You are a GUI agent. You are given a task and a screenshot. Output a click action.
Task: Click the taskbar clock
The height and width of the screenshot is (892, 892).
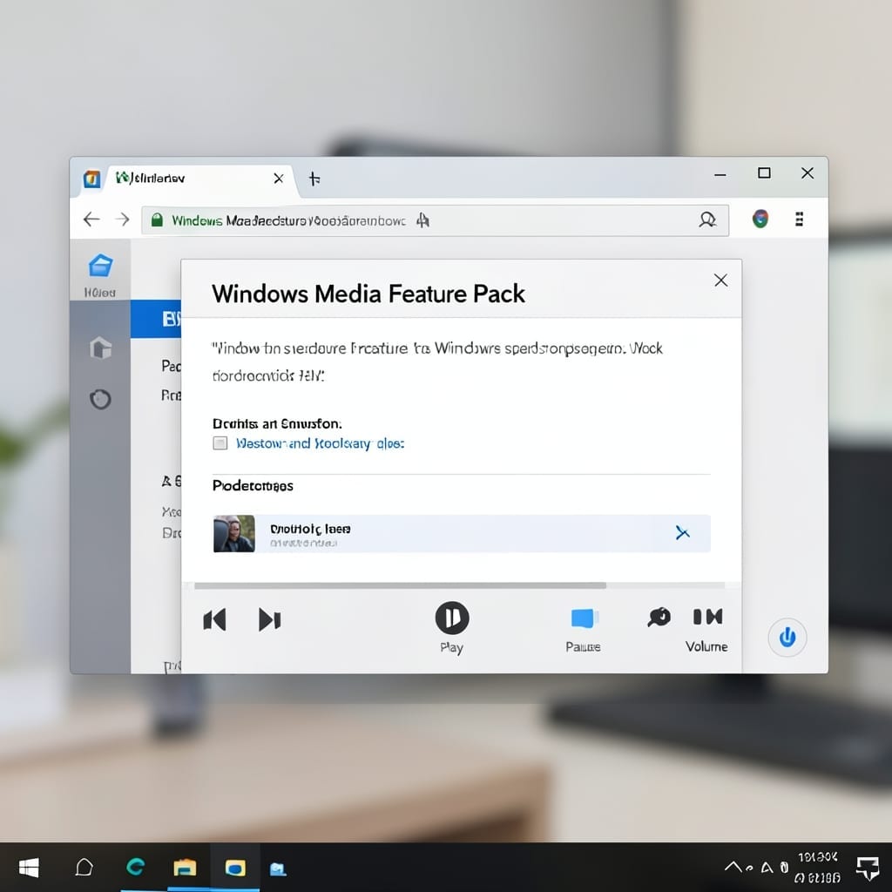pyautogui.click(x=817, y=867)
